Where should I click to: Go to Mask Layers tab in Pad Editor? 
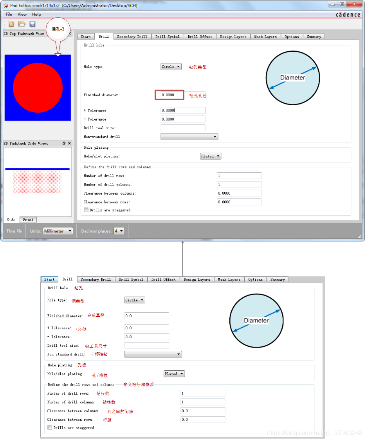point(265,37)
